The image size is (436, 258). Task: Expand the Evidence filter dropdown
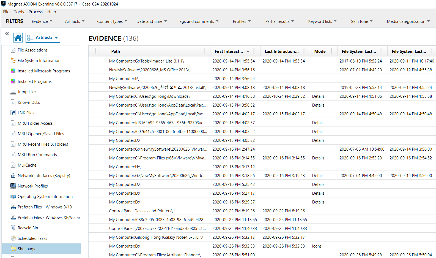42,21
